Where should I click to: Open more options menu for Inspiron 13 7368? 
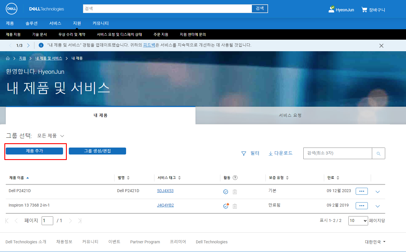362,206
